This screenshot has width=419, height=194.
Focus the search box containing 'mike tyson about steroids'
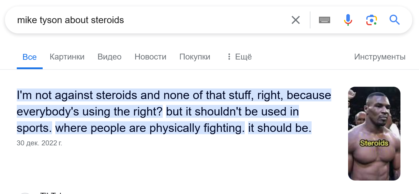tap(147, 20)
